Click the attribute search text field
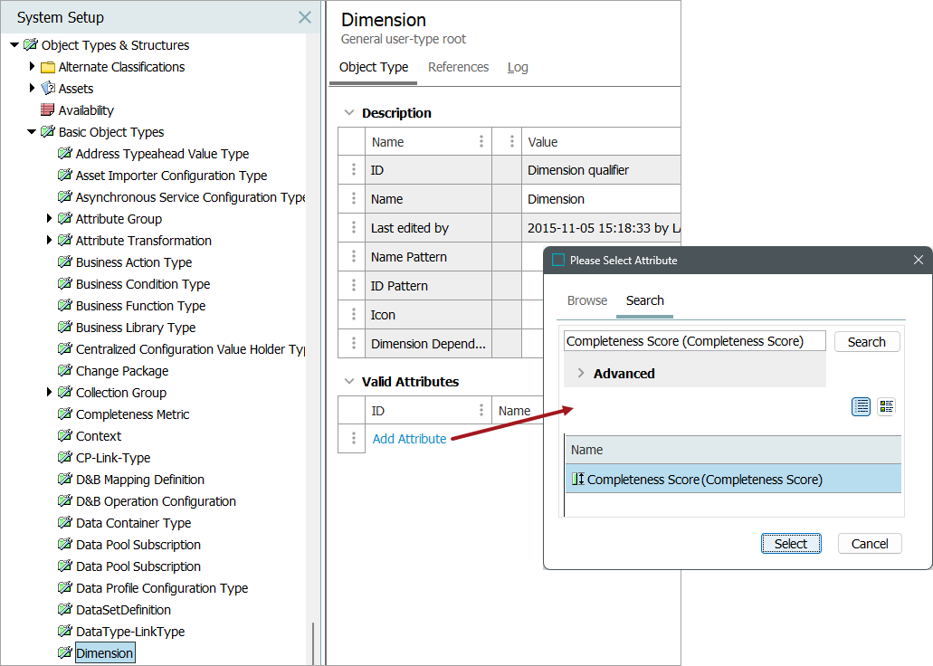The image size is (933, 666). 694,341
